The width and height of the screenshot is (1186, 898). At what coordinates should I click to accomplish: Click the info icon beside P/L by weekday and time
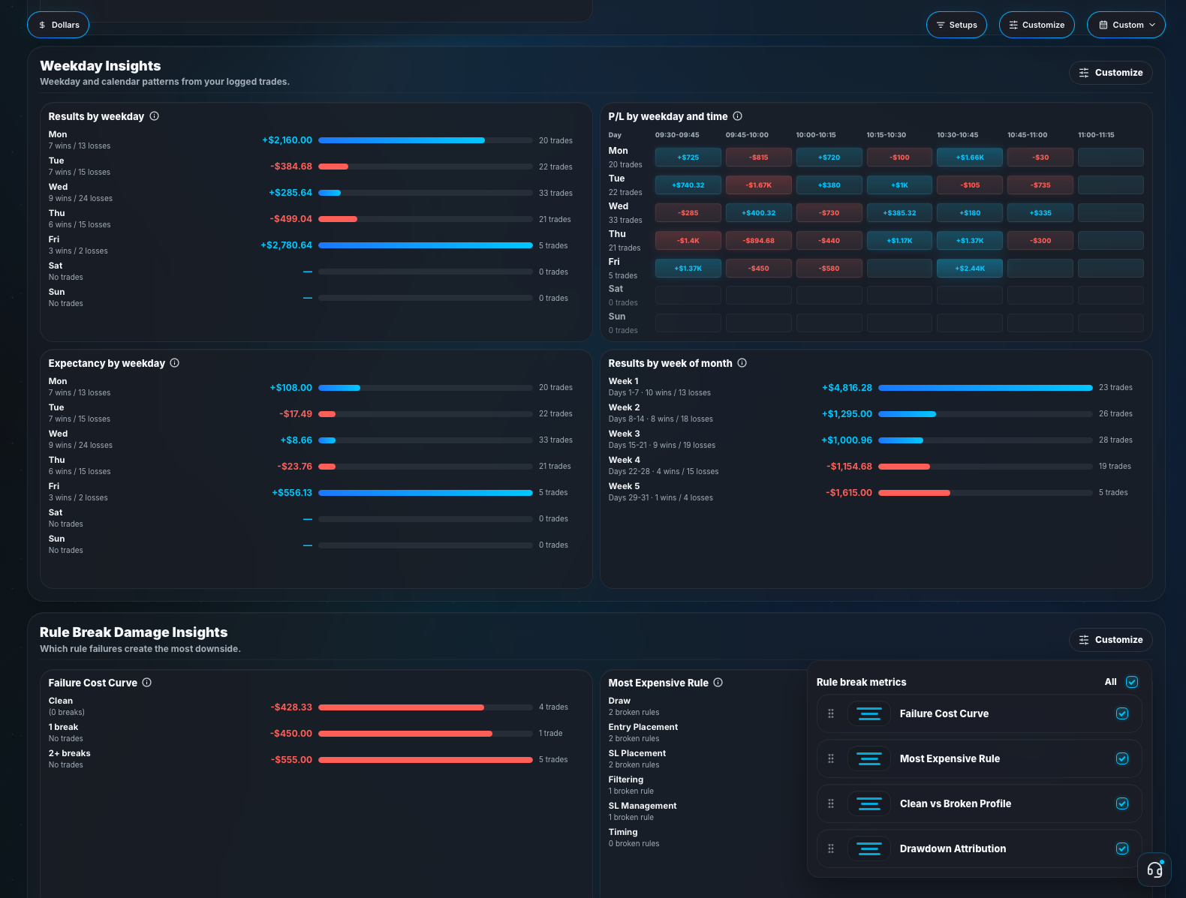click(x=737, y=116)
